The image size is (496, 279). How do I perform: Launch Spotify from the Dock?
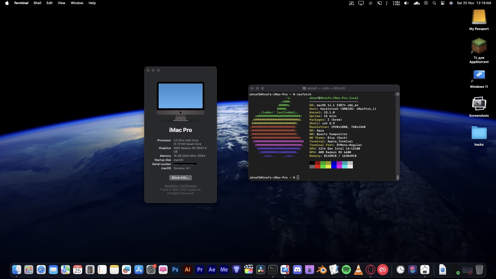click(x=346, y=270)
